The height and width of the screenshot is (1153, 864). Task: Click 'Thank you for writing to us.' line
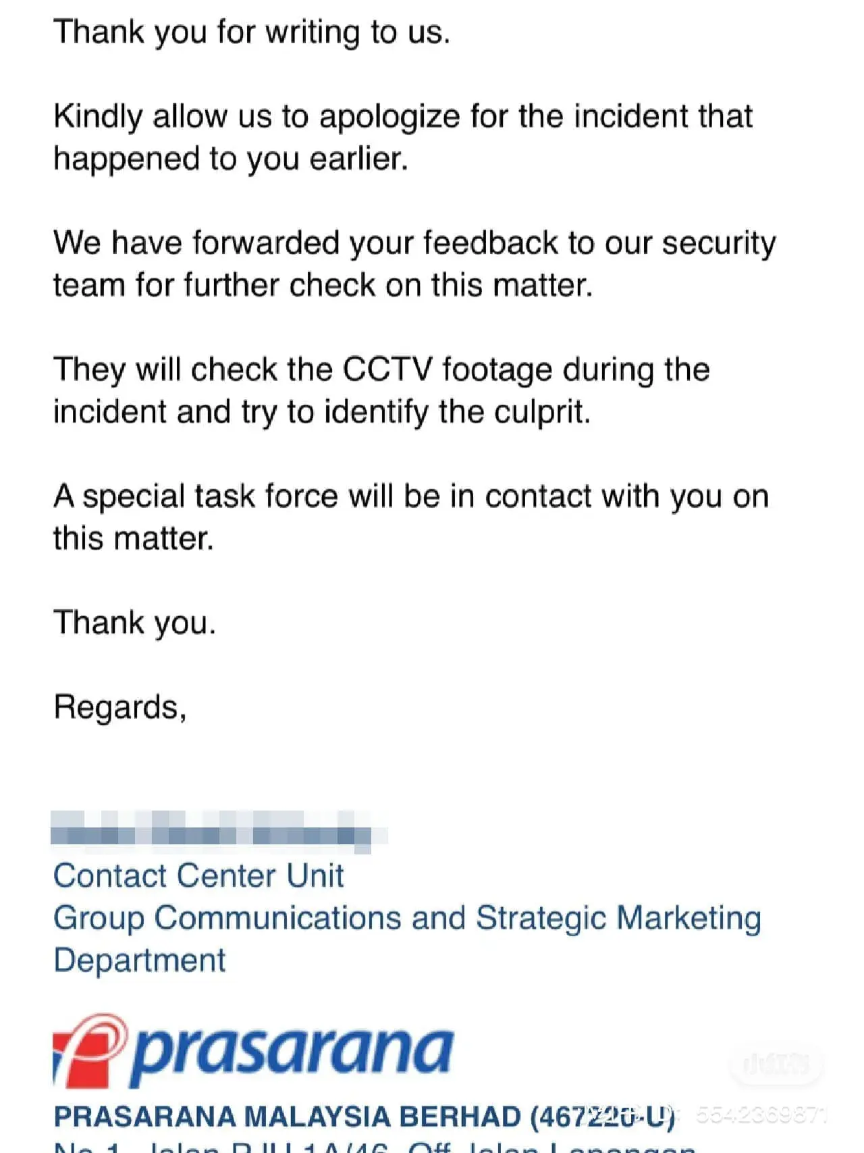[x=252, y=32]
